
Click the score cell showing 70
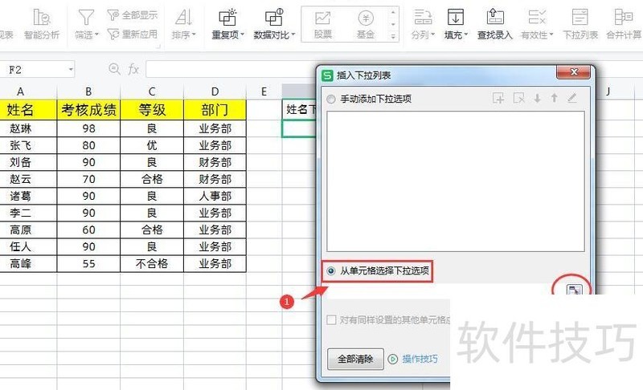pos(88,179)
